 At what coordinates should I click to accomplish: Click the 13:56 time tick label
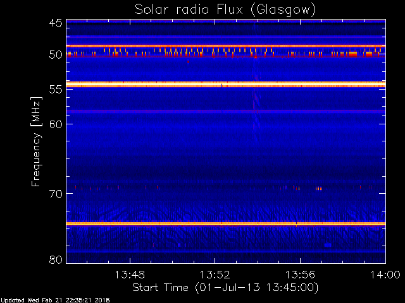pyautogui.click(x=300, y=275)
